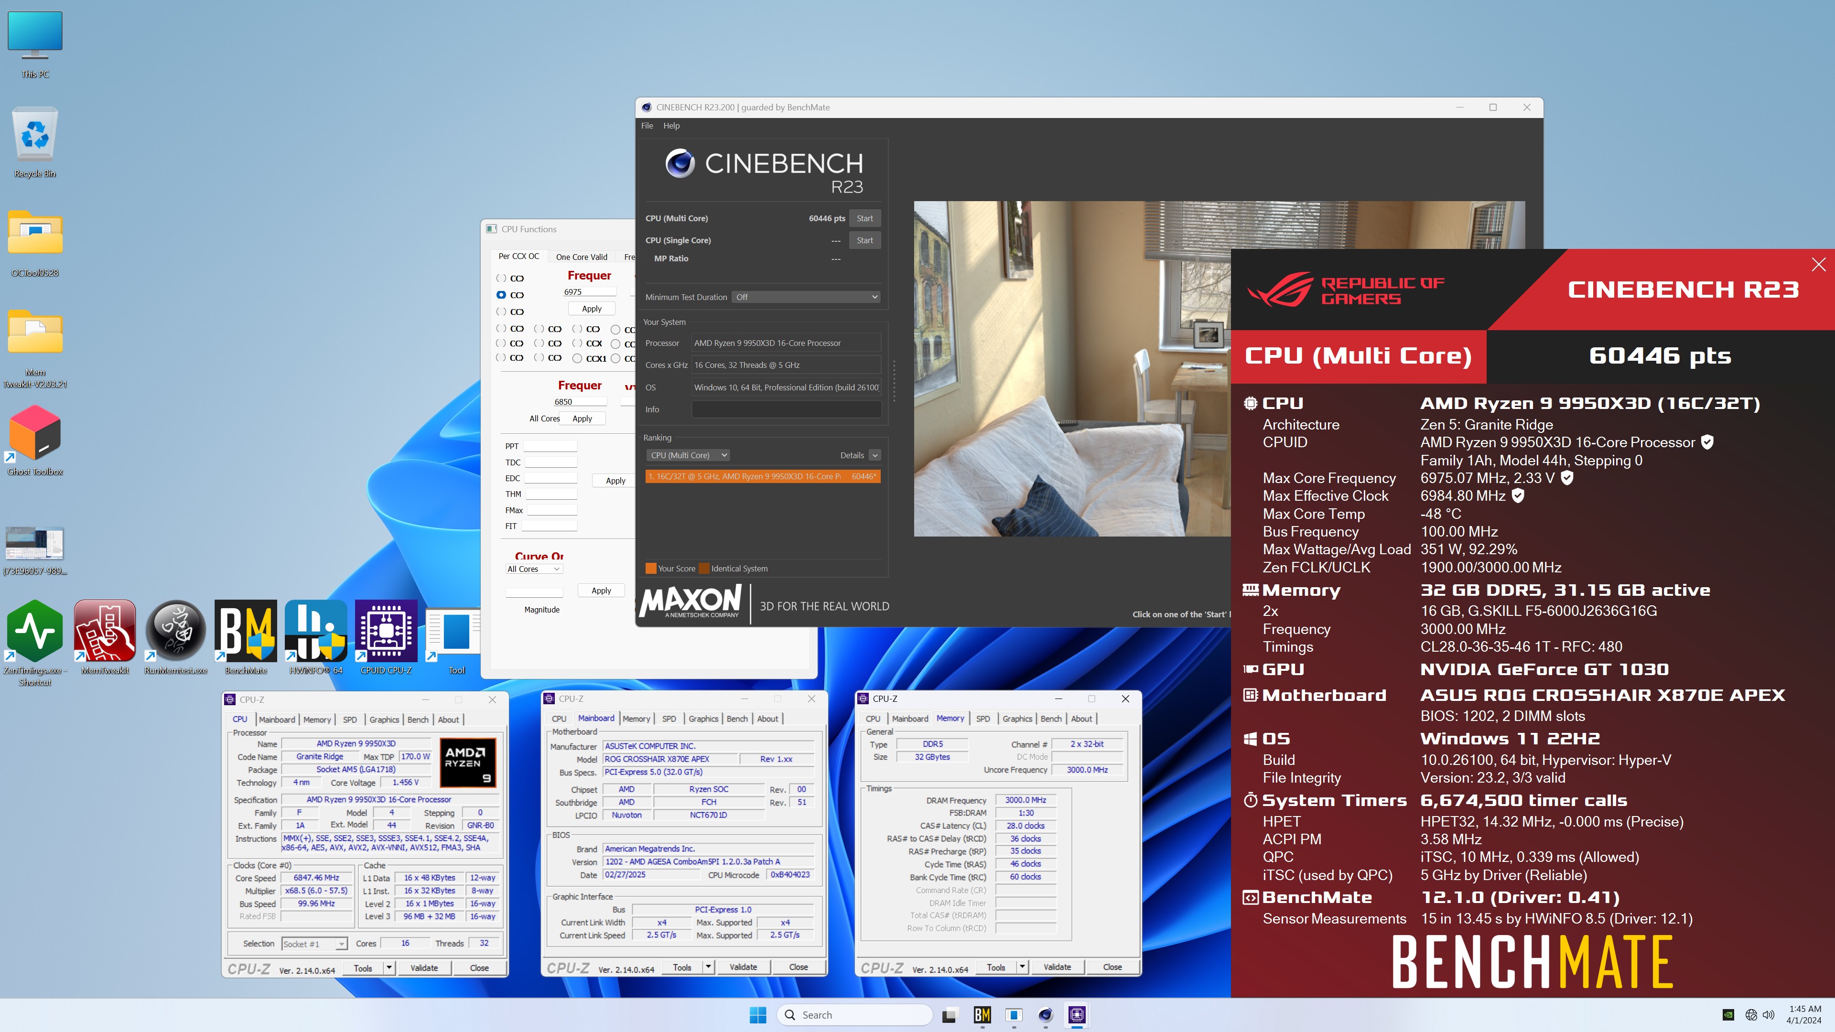
Task: Open Tools dropdown arrow in CPU-Z Memory window
Action: coord(1022,967)
